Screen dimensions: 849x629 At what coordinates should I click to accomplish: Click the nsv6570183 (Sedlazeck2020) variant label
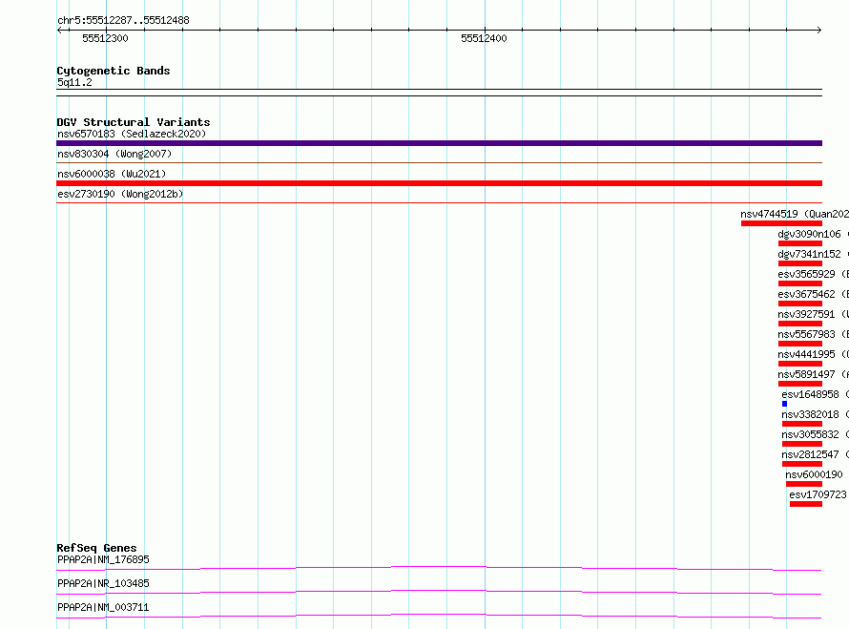click(132, 134)
